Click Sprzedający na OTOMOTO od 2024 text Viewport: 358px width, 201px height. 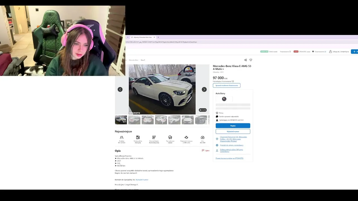click(x=231, y=120)
